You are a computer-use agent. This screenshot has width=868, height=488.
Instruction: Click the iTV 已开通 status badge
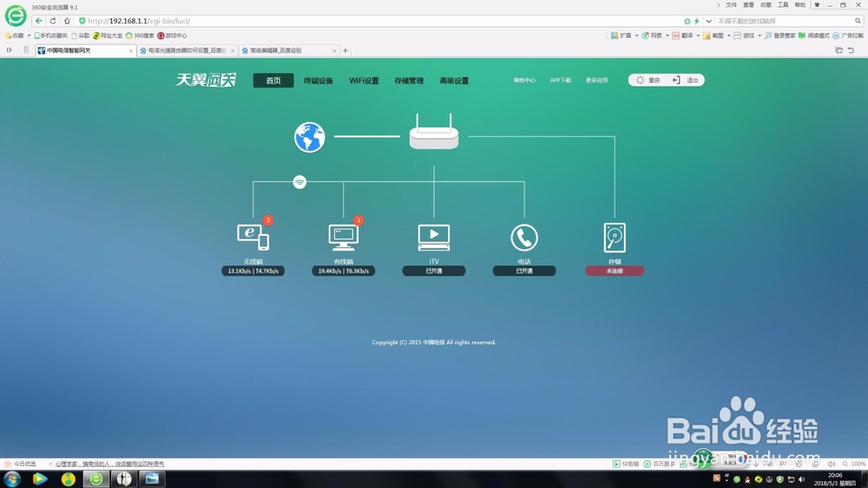433,270
